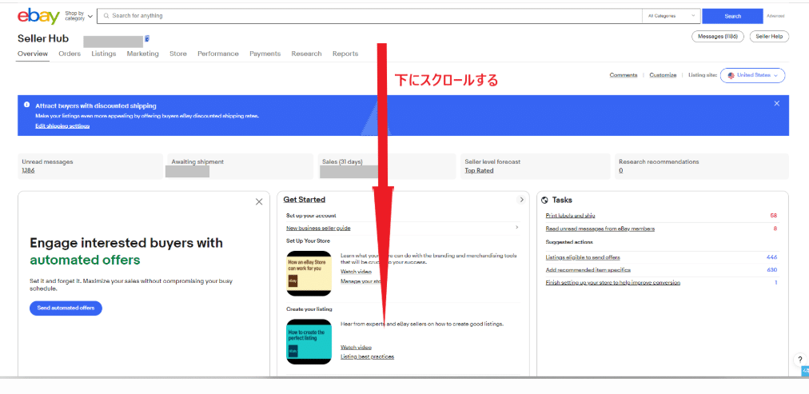Go to the Performance tab

tap(218, 54)
